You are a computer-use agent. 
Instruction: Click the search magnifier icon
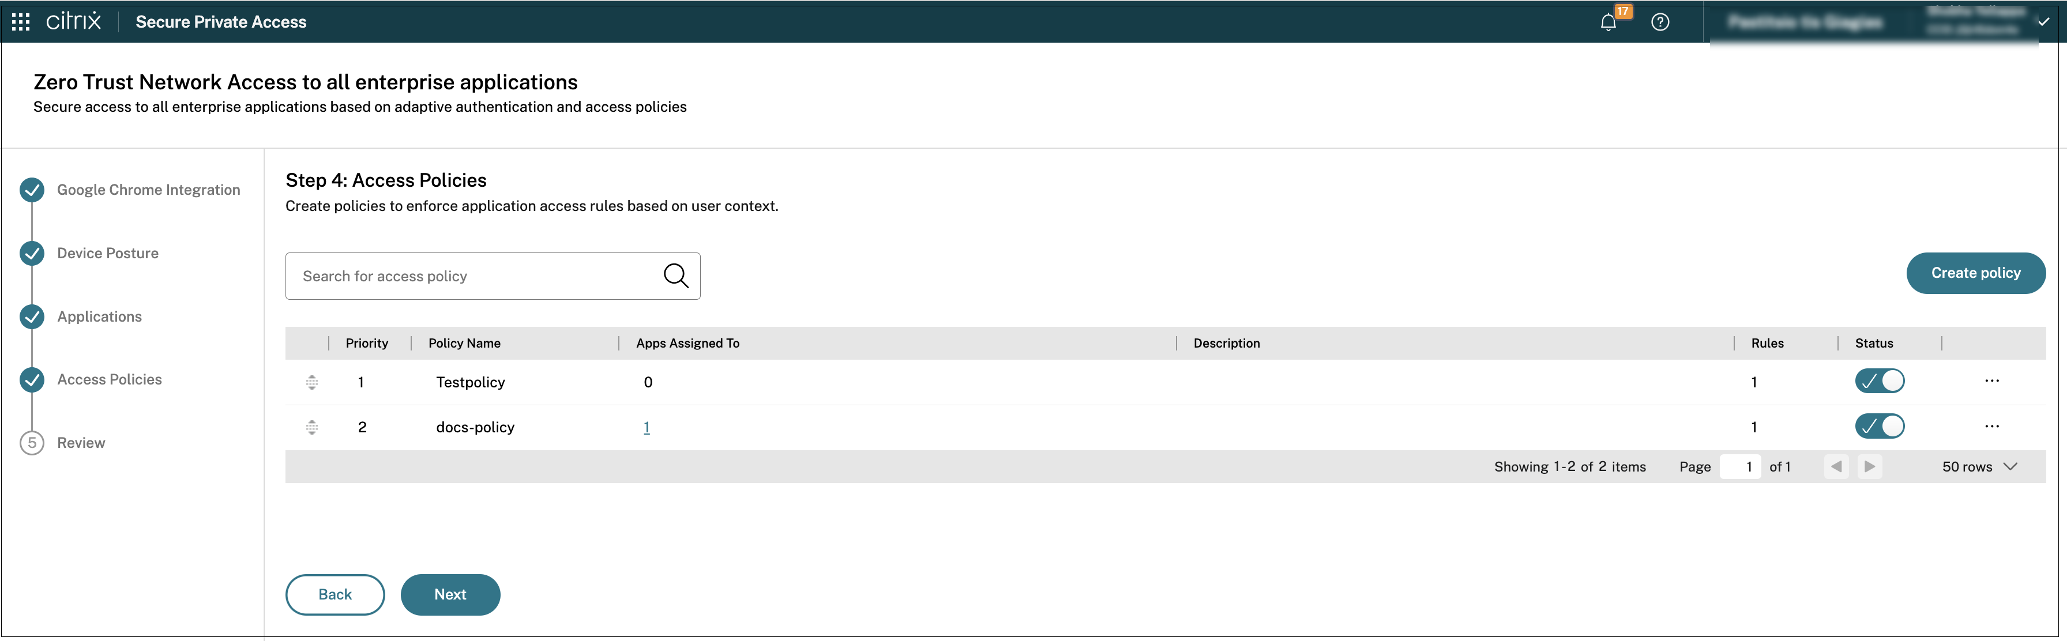pyautogui.click(x=675, y=276)
